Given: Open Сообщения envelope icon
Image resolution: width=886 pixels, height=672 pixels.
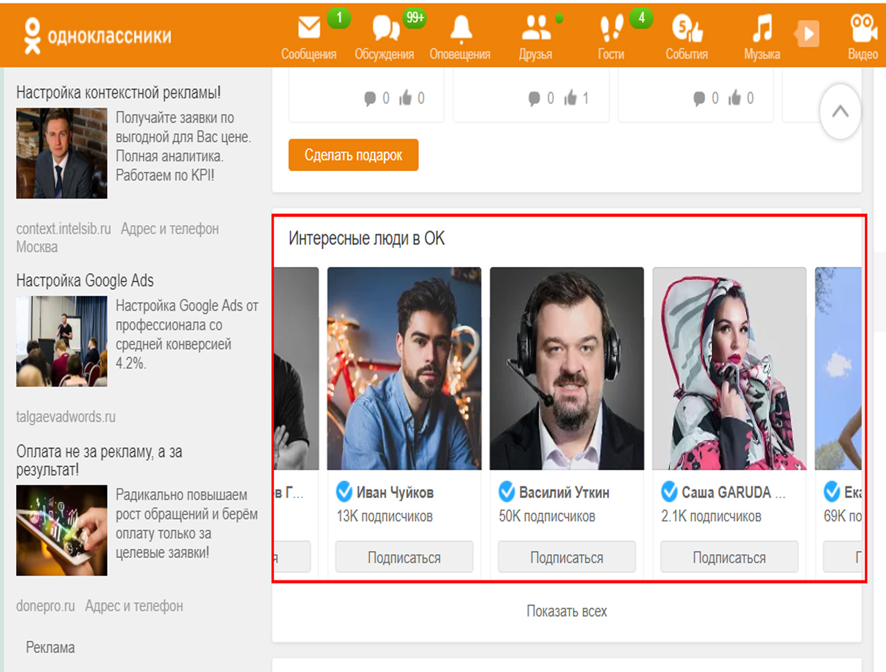Looking at the screenshot, I should (x=309, y=28).
